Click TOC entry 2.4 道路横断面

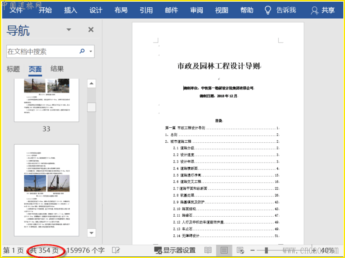(226, 169)
